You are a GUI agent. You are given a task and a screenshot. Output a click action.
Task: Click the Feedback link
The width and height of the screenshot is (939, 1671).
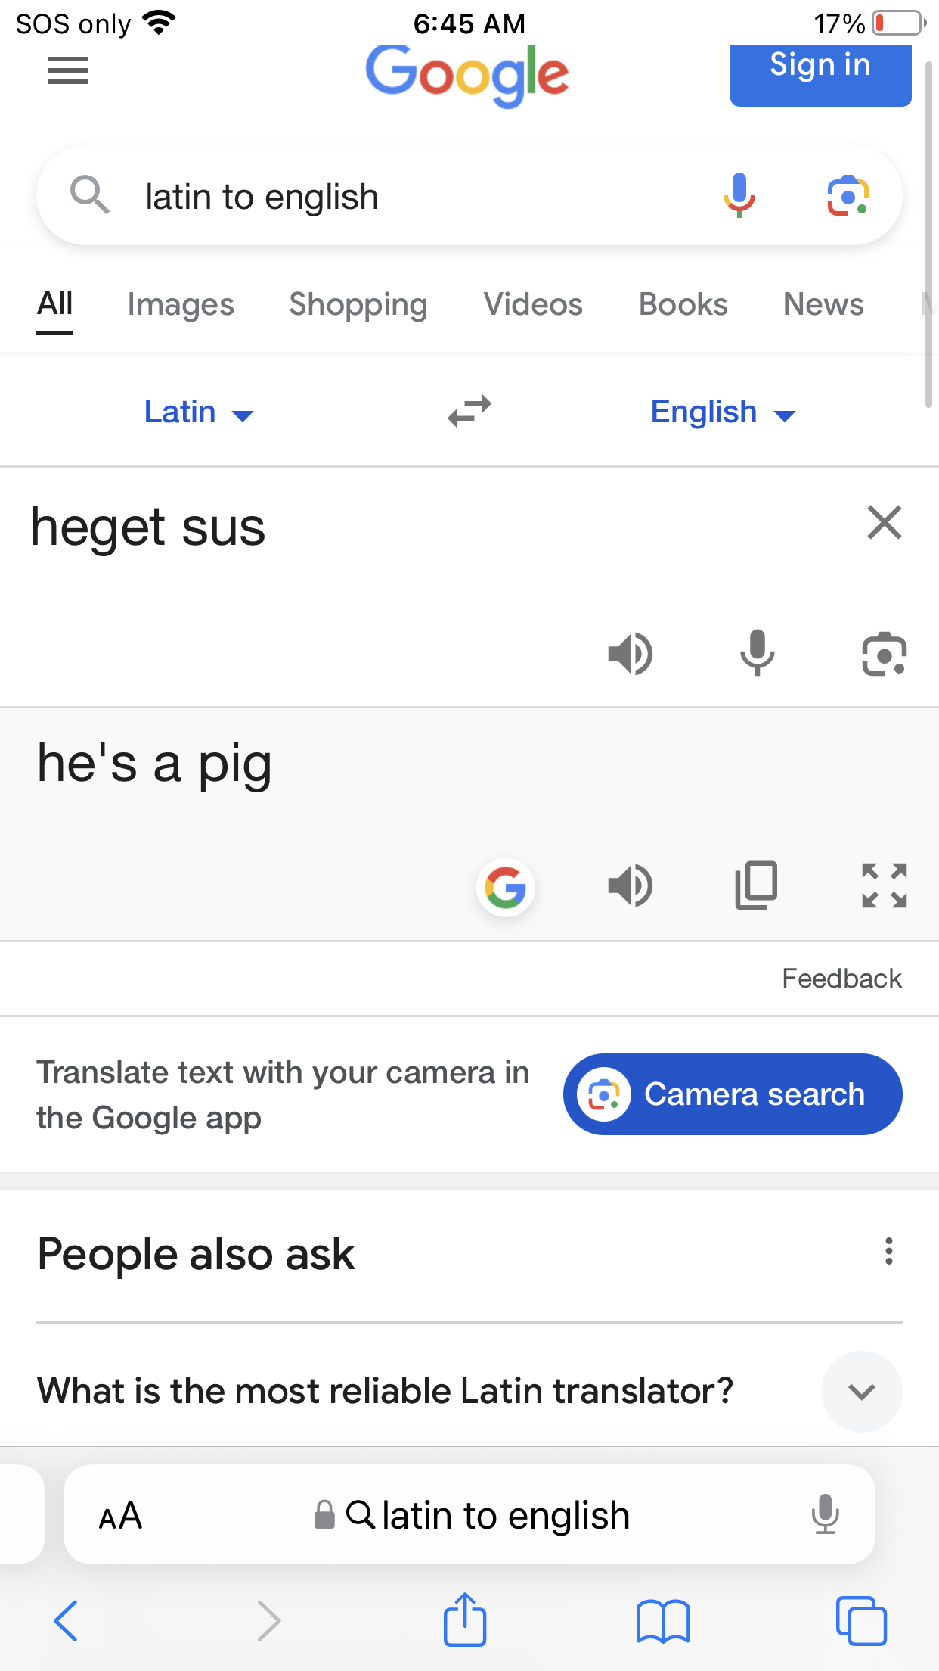(841, 979)
